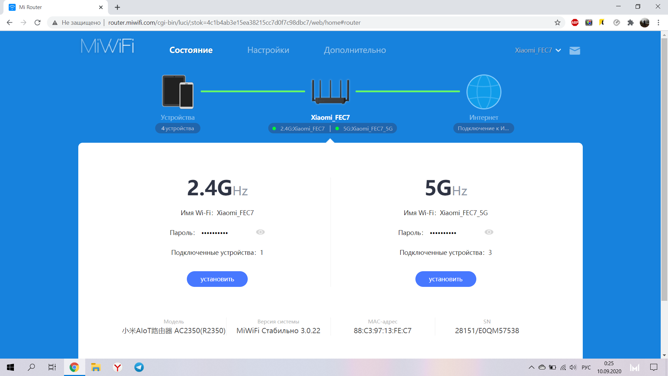Screen dimensions: 668x376
Task: Open the Настройки tab
Action: click(x=268, y=50)
